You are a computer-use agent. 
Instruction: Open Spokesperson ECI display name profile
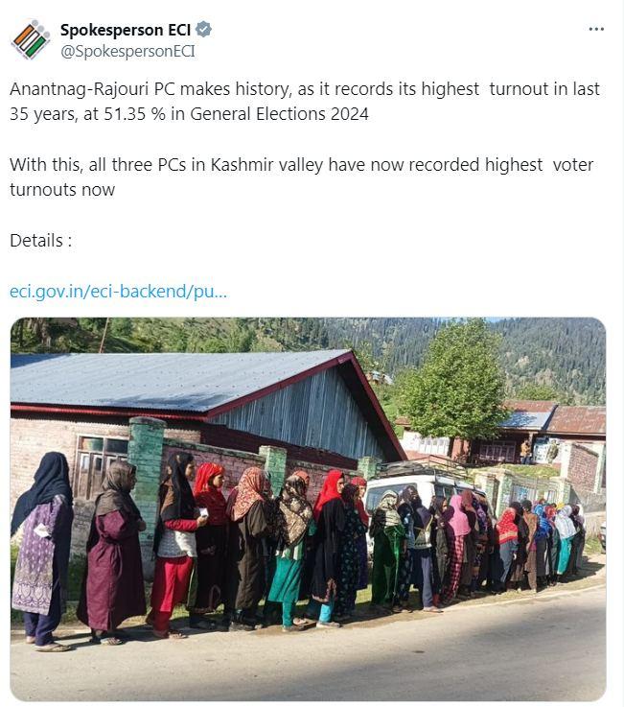[126, 30]
